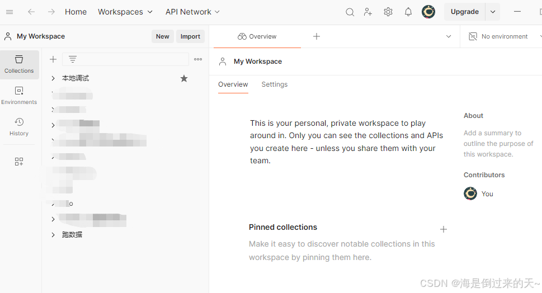Select the Overview tab in tab bar
Screen dimensions: 542x293
pyautogui.click(x=257, y=36)
